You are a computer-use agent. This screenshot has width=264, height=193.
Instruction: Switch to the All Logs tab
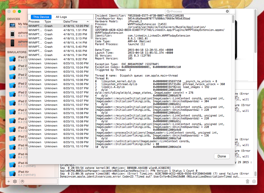click(x=61, y=17)
